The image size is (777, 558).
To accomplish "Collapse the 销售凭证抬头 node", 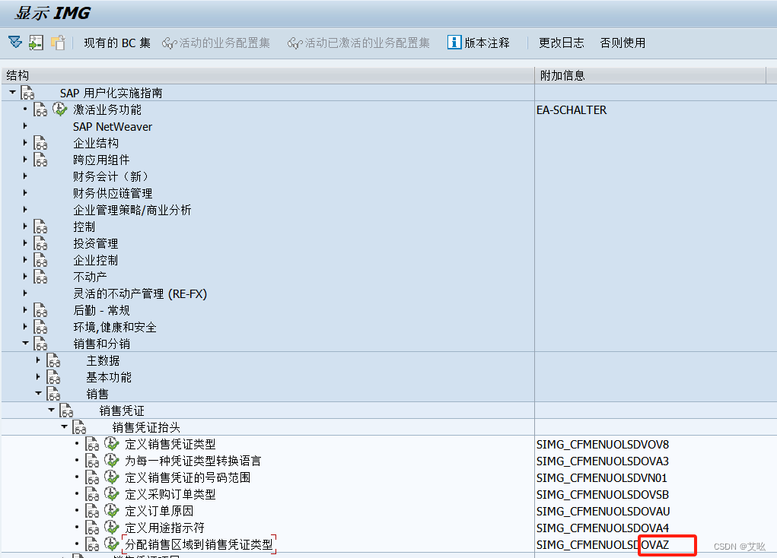I will [x=64, y=426].
